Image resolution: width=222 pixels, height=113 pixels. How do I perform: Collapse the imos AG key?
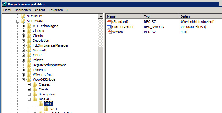[29, 99]
